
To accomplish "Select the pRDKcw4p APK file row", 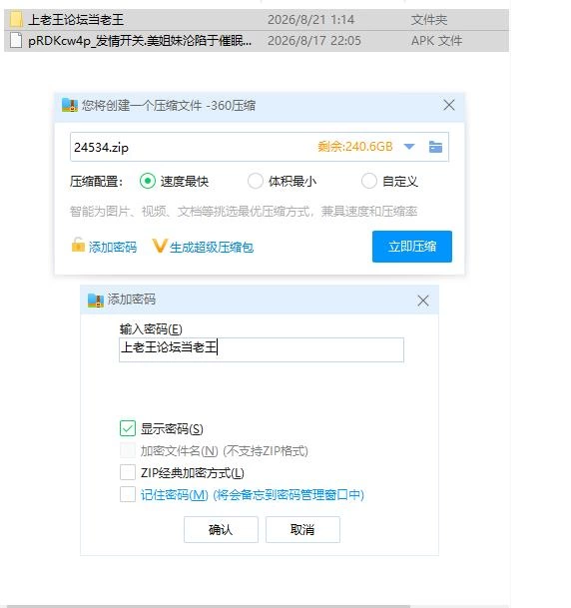I will pyautogui.click(x=257, y=41).
